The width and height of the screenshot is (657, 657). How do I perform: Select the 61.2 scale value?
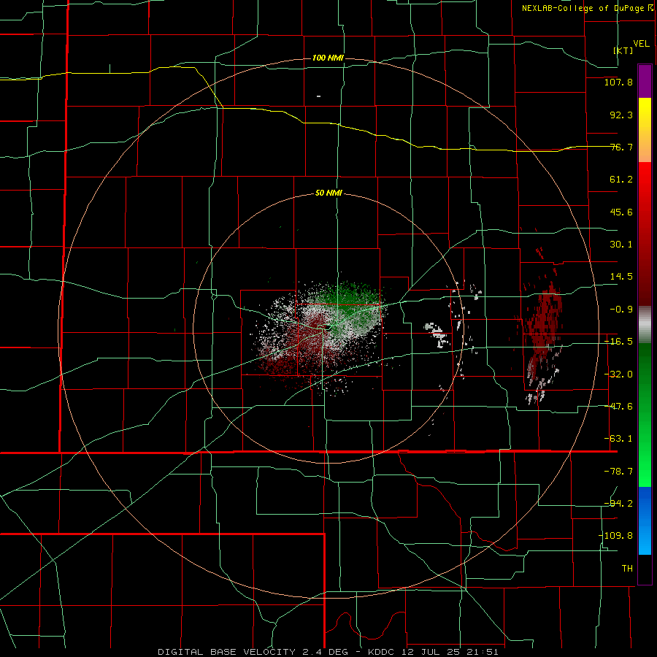click(x=621, y=180)
